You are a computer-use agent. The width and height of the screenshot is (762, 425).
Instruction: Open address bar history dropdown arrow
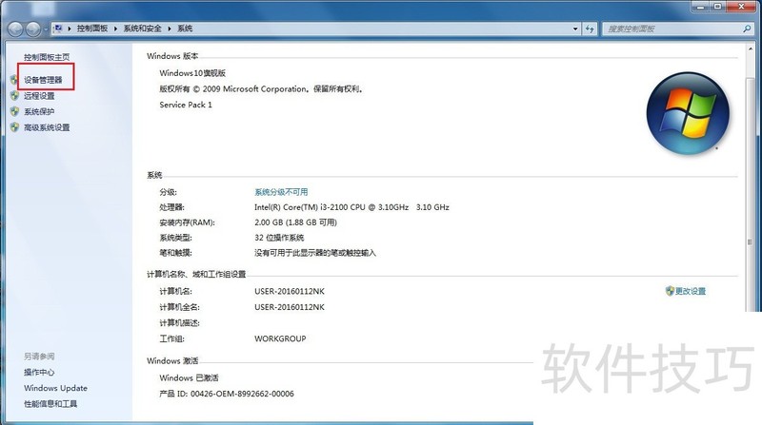(575, 29)
